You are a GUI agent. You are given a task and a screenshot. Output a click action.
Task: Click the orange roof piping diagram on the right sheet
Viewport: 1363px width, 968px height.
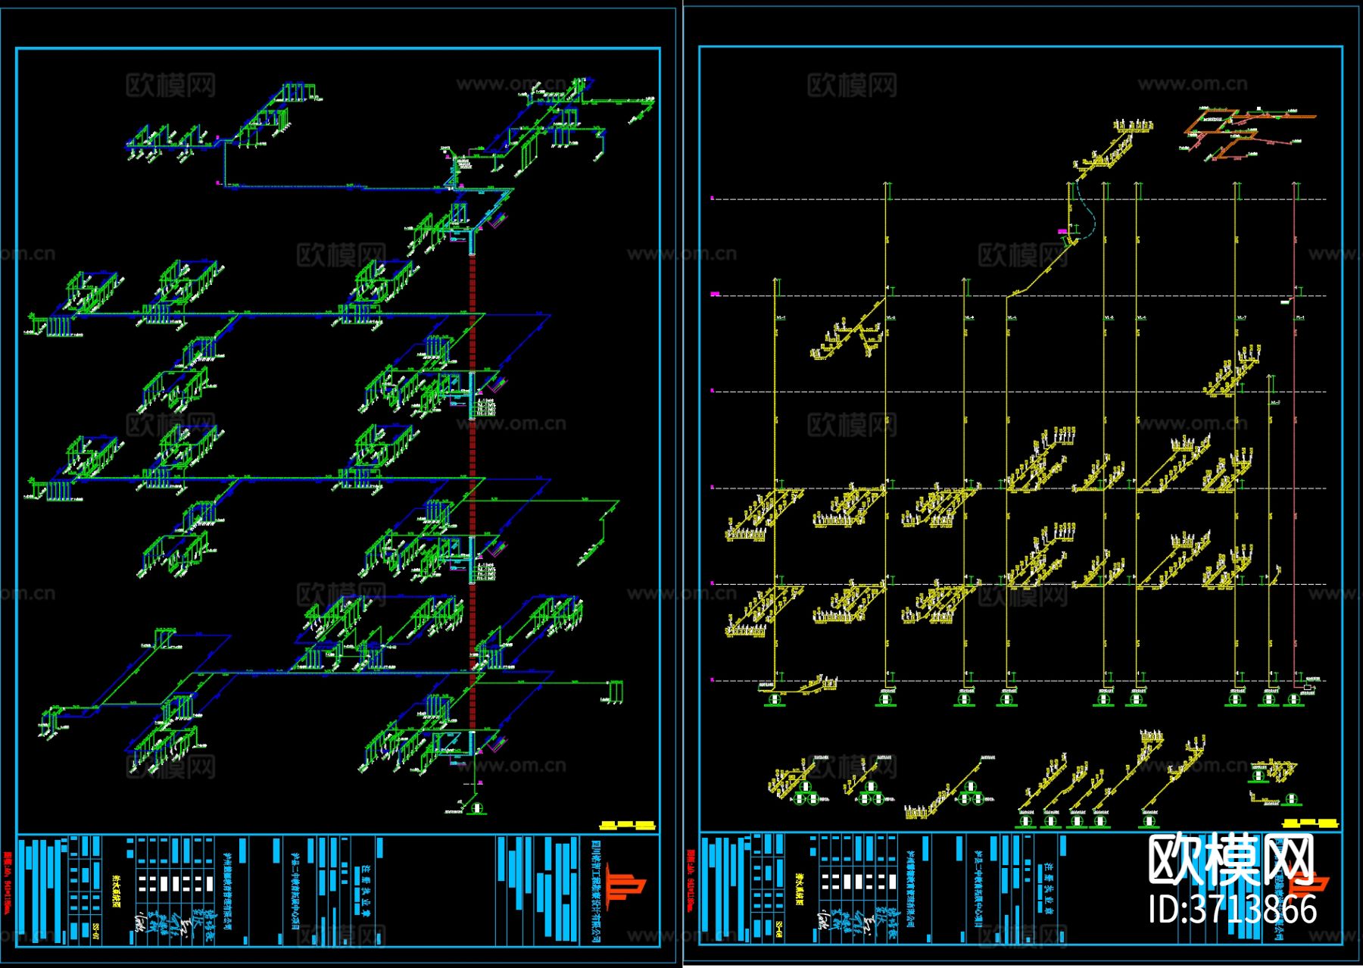click(1248, 135)
